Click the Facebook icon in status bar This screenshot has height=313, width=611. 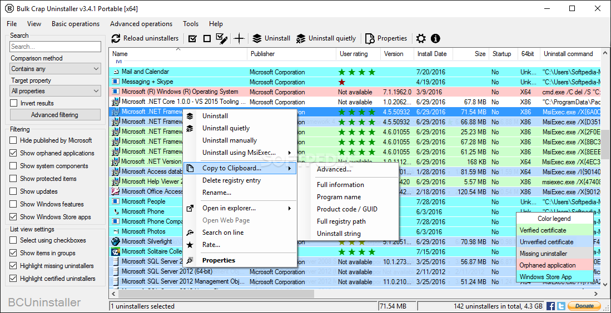point(550,306)
